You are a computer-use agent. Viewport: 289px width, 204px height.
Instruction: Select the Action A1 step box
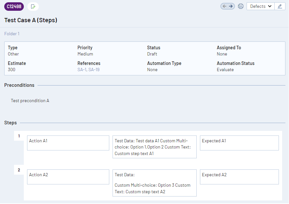point(68,143)
